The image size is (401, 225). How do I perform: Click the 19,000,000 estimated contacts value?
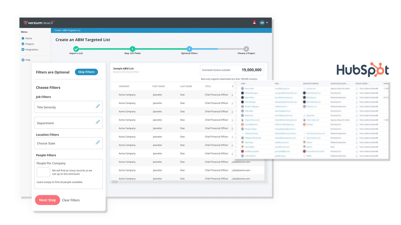(x=251, y=70)
